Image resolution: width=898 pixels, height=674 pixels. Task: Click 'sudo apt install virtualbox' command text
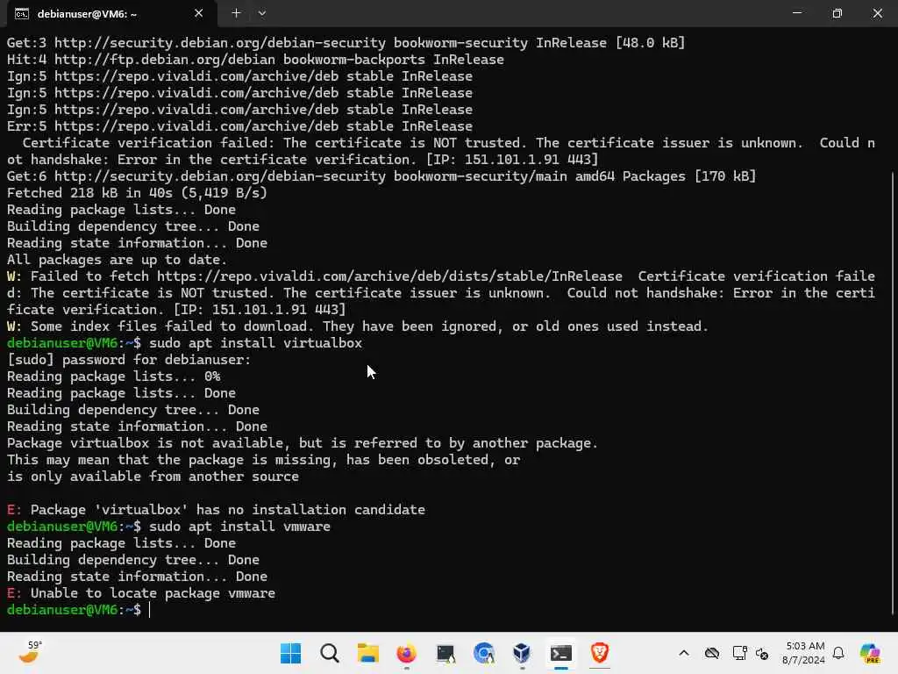[x=255, y=343]
